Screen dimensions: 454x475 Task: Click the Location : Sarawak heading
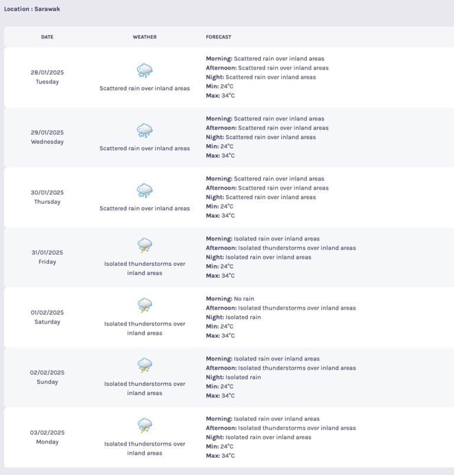pos(32,9)
